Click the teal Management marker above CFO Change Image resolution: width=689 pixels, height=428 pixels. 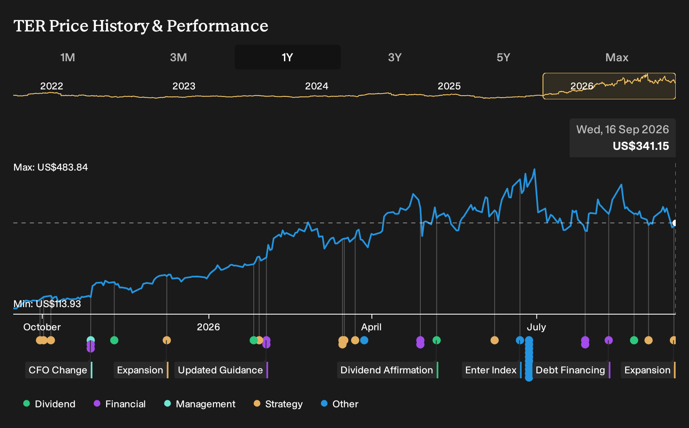pos(91,340)
